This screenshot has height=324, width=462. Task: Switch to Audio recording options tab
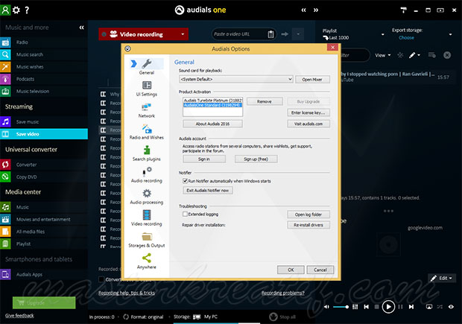(x=147, y=175)
